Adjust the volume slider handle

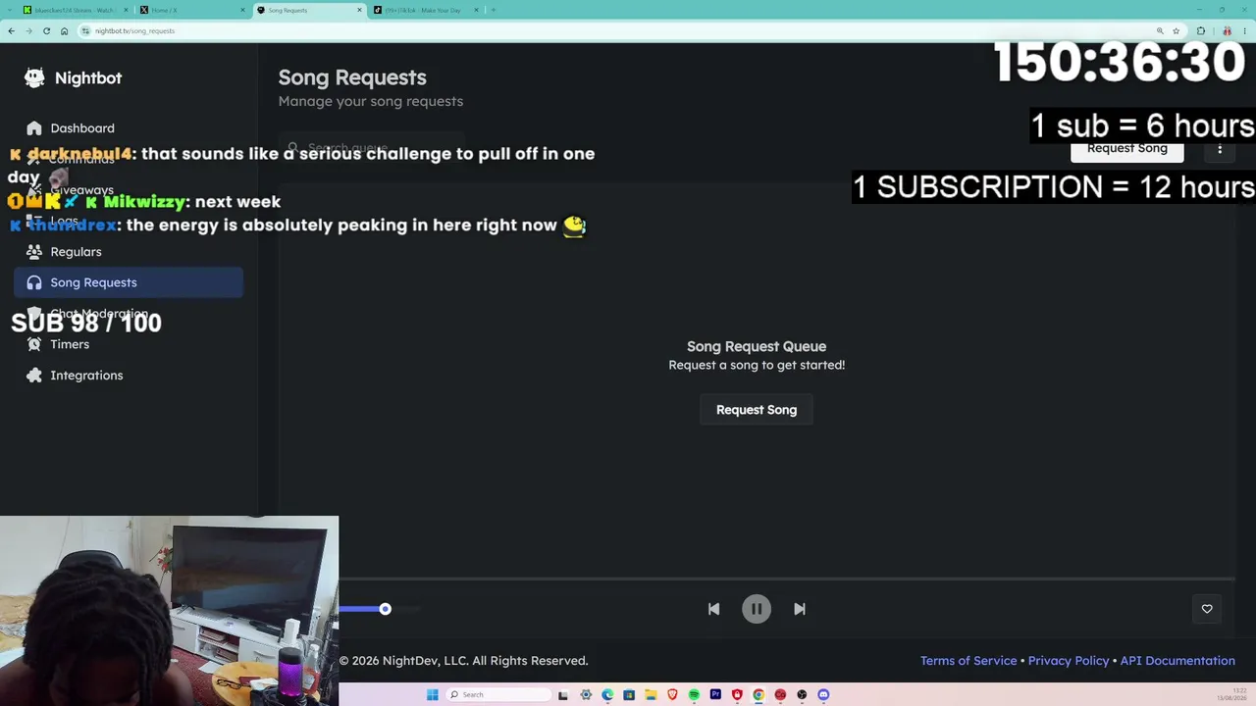pyautogui.click(x=386, y=609)
